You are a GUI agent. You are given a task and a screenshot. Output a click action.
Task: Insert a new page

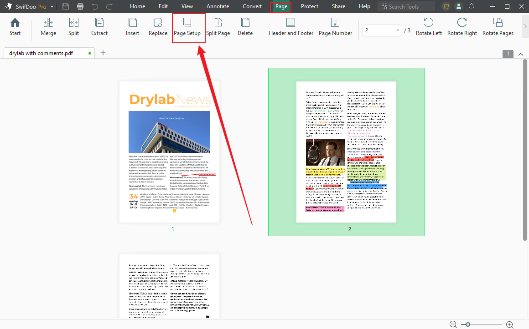point(132,27)
